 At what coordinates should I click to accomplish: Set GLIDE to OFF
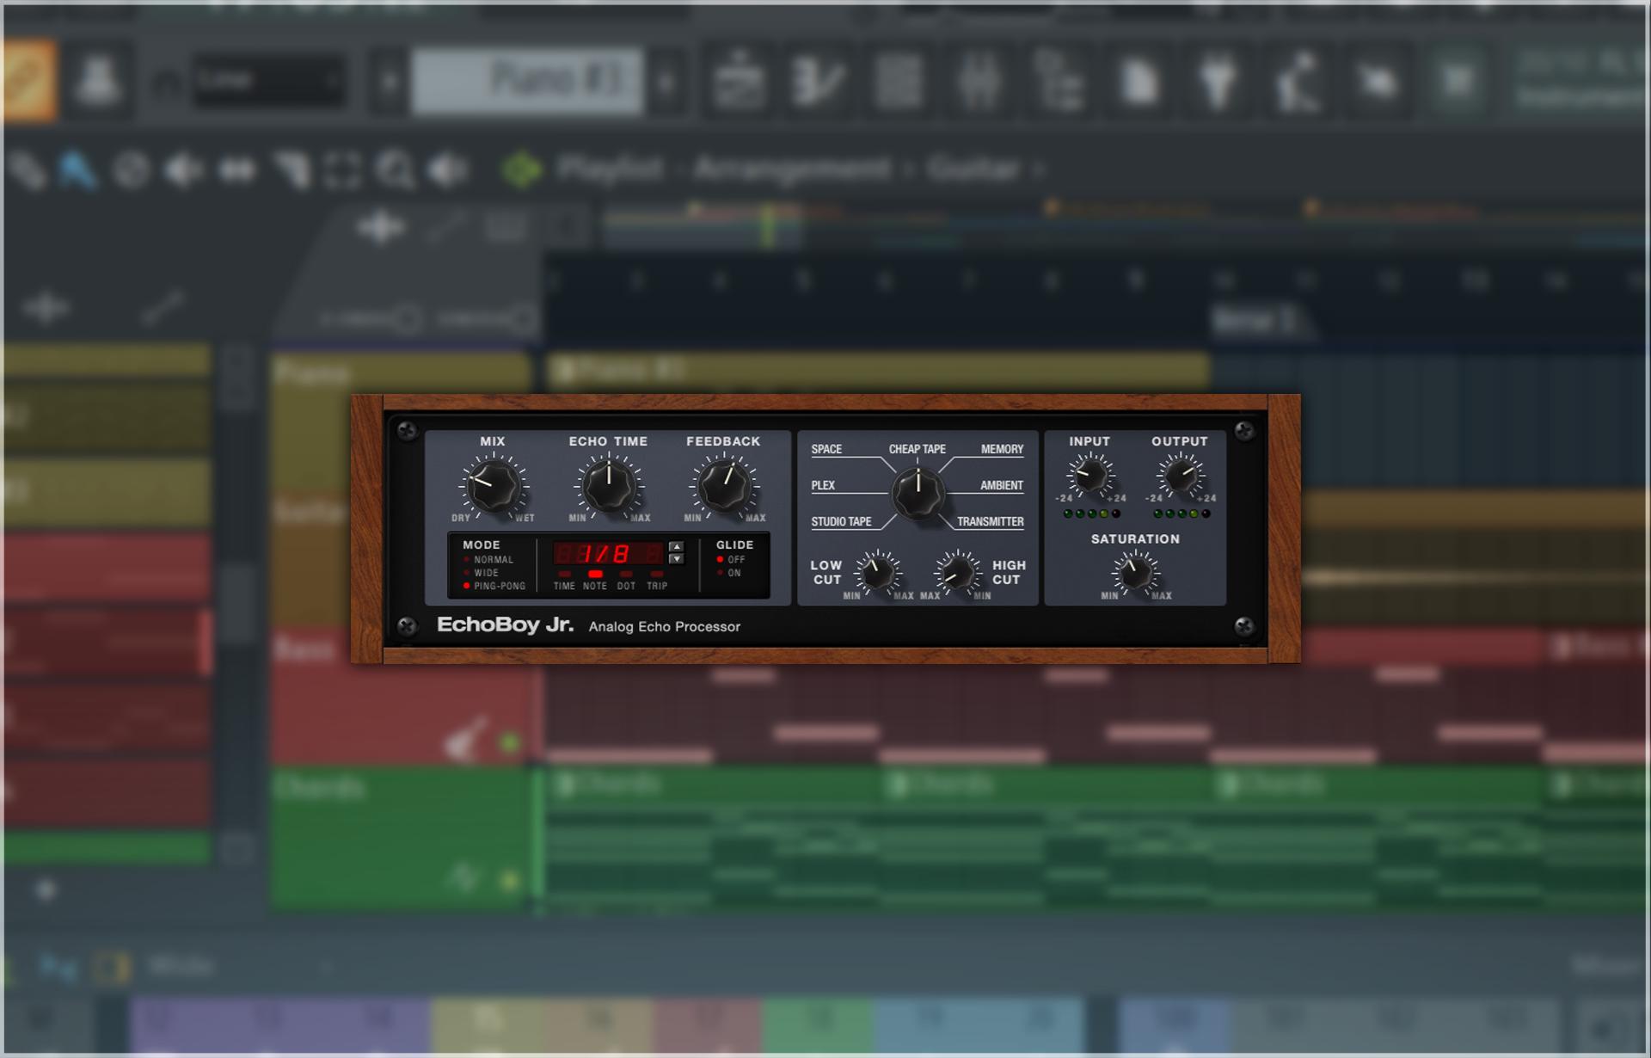[x=732, y=559]
